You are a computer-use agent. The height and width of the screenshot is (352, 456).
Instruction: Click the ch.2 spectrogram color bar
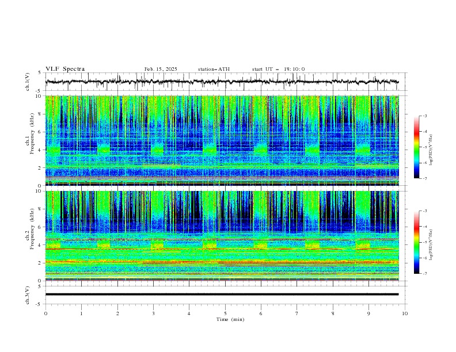pyautogui.click(x=416, y=242)
